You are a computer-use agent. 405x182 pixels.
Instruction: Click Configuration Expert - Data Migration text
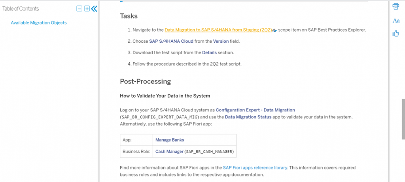(x=255, y=110)
